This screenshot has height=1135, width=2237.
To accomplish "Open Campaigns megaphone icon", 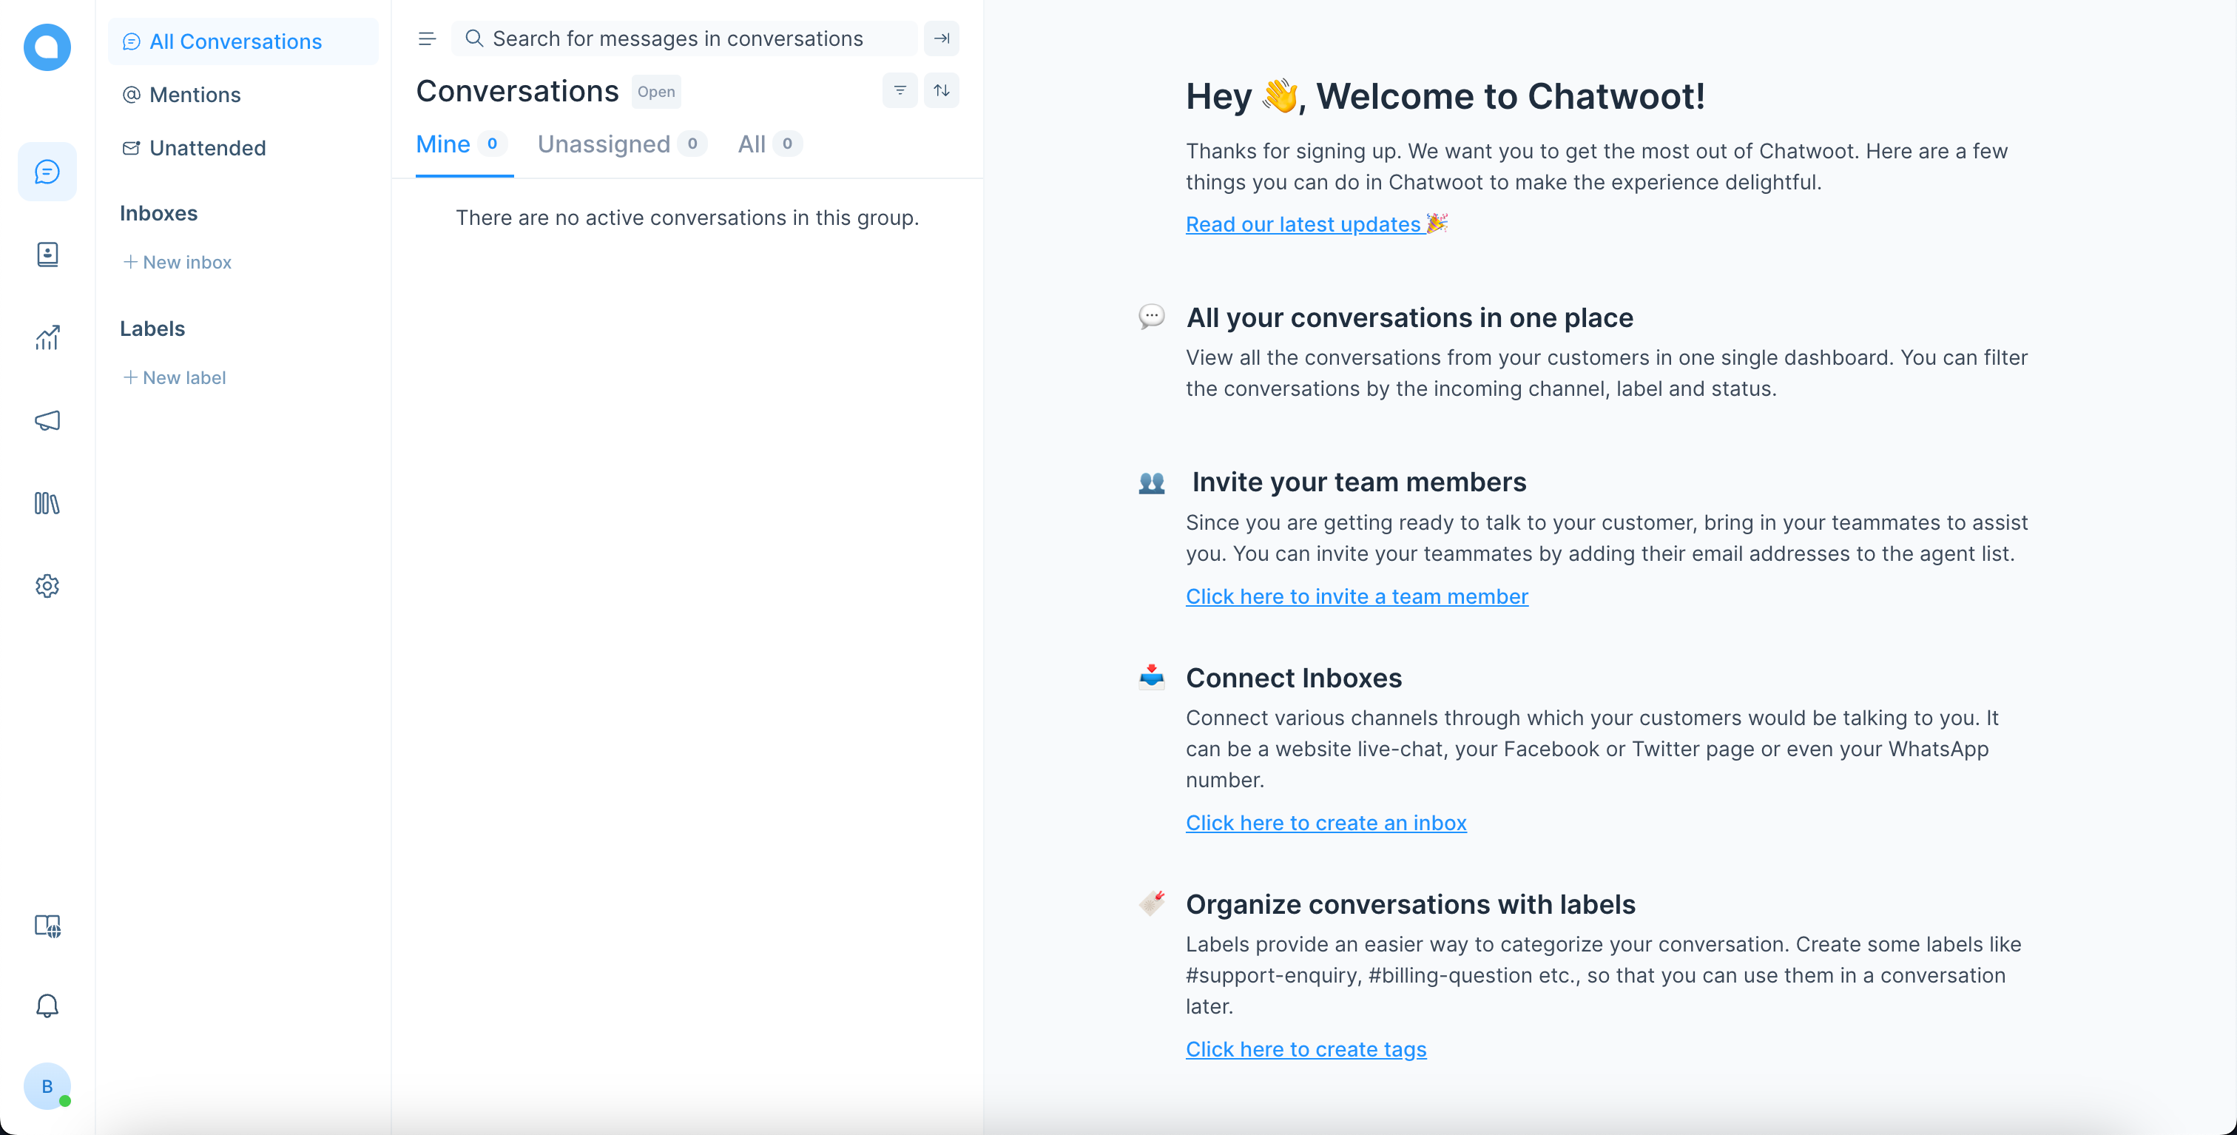I will [47, 420].
